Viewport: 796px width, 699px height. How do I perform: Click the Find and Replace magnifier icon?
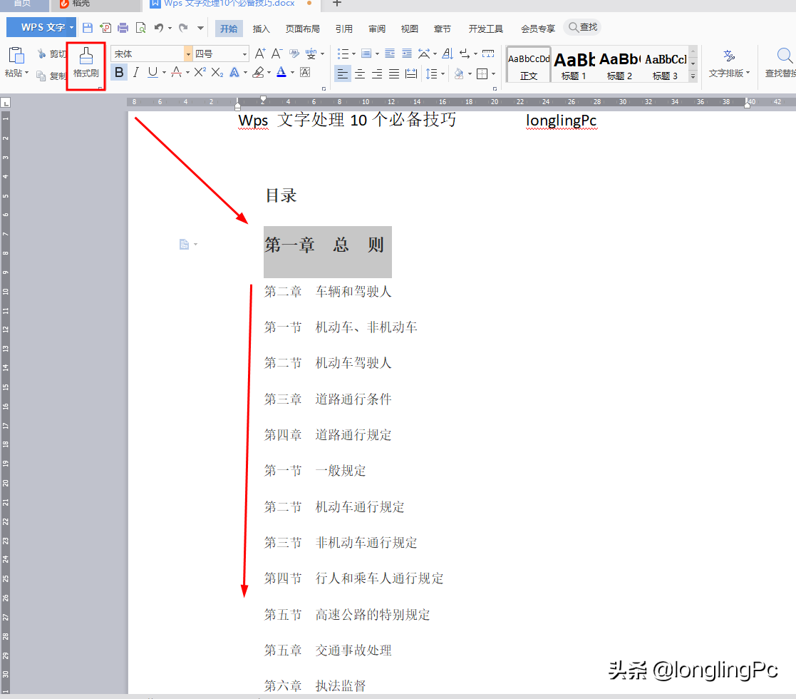click(785, 56)
